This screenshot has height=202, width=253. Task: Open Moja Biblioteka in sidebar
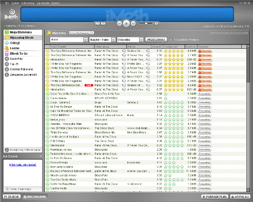23,32
